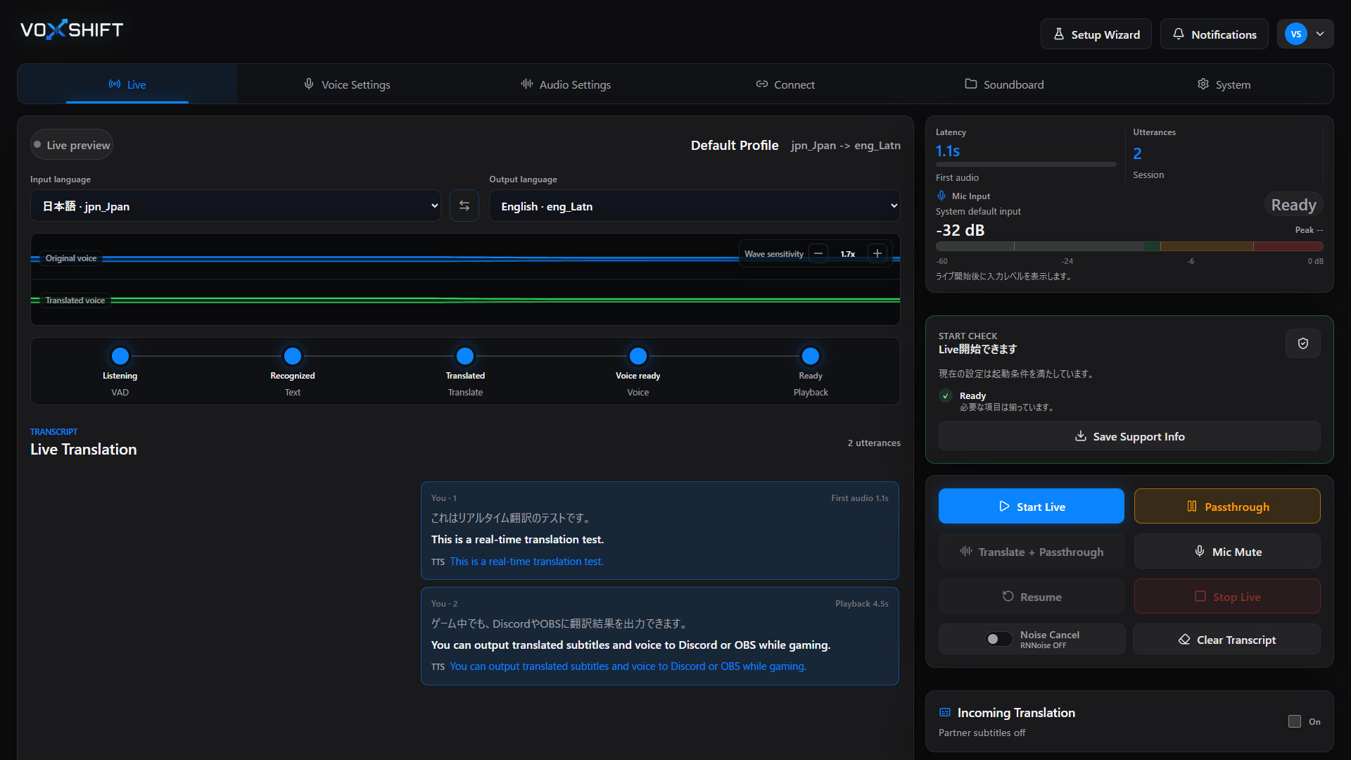Toggle the Noise Cancel switch
The image size is (1351, 760).
(x=998, y=639)
